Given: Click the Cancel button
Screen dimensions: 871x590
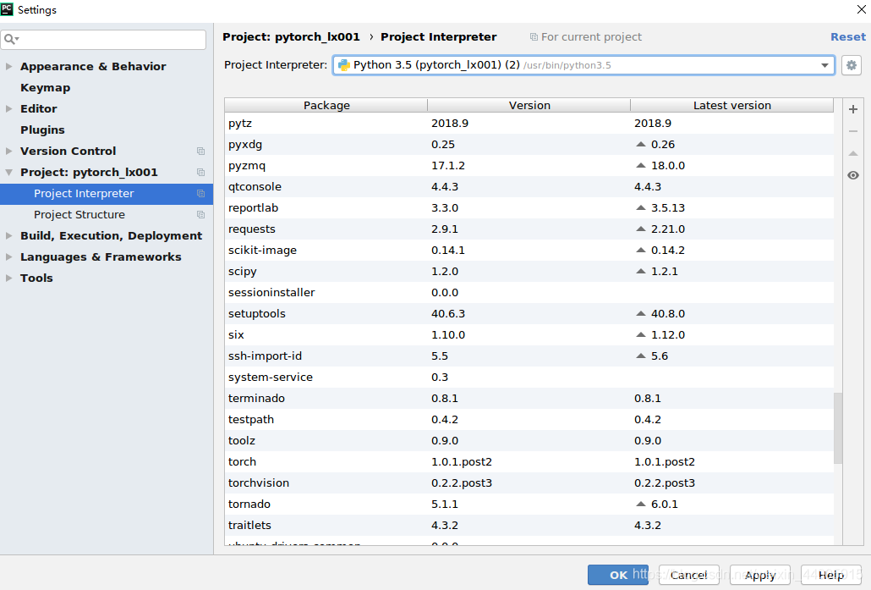Looking at the screenshot, I should click(689, 575).
